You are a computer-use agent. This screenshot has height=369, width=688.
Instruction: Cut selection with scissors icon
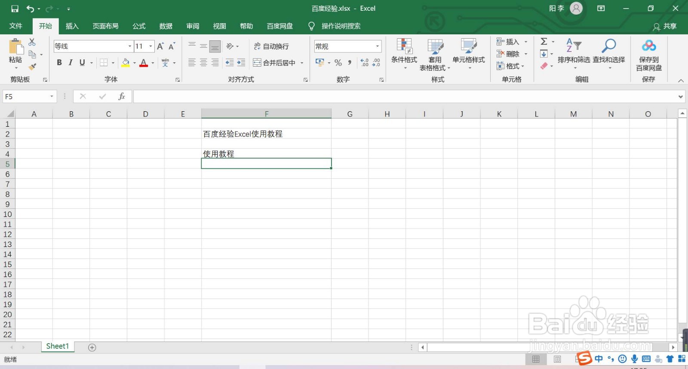tap(32, 42)
